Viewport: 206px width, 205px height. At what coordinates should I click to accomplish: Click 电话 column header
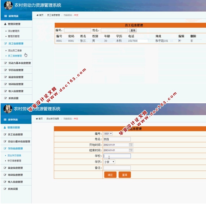click(131, 36)
